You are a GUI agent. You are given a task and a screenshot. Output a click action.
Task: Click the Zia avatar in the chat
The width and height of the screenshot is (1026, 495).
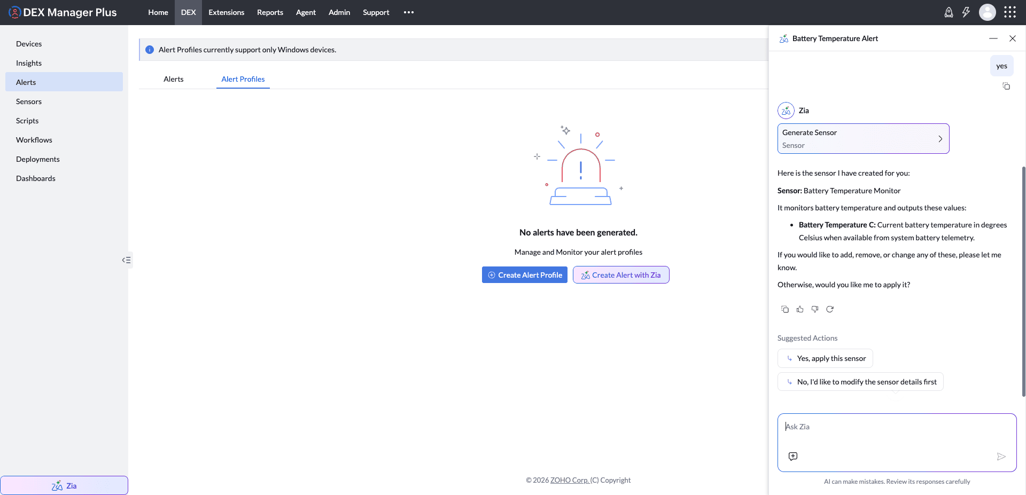786,111
